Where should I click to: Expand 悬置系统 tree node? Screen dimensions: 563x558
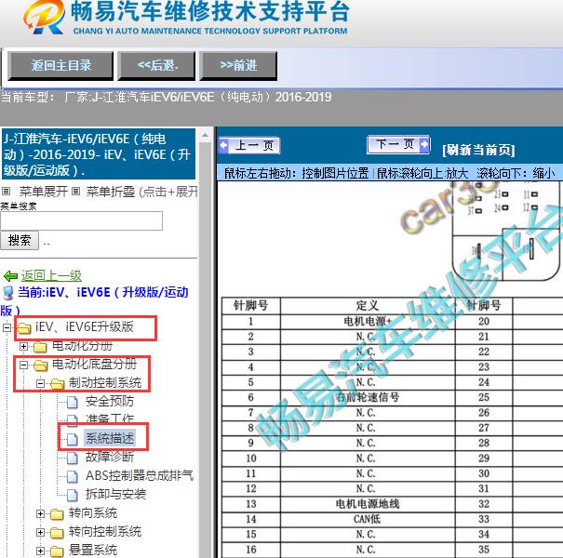(x=40, y=551)
